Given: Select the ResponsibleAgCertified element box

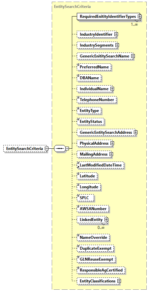Looking at the screenshot, I should (x=101, y=270).
